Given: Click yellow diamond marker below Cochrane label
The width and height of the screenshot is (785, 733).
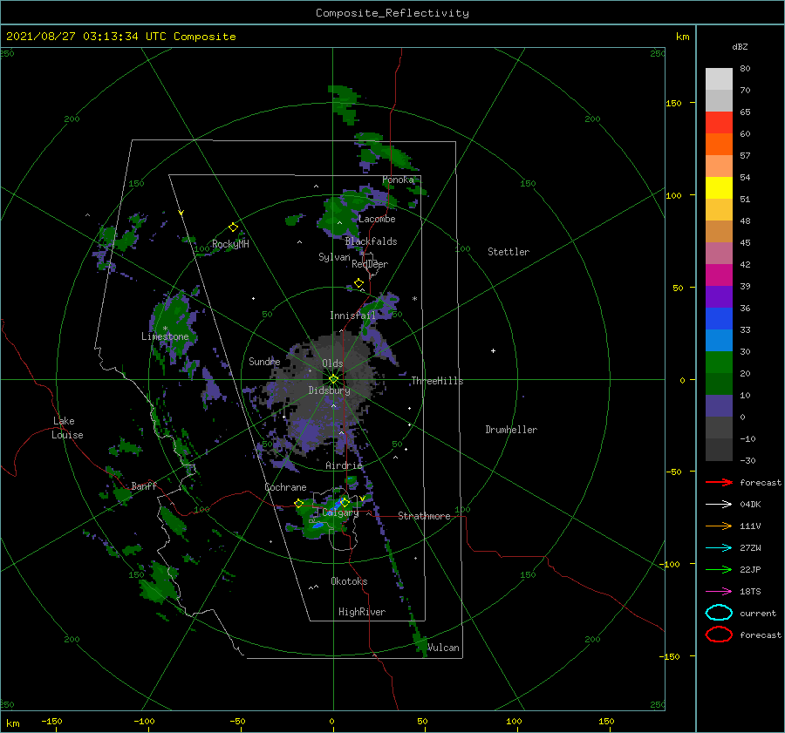Looking at the screenshot, I should coord(299,504).
